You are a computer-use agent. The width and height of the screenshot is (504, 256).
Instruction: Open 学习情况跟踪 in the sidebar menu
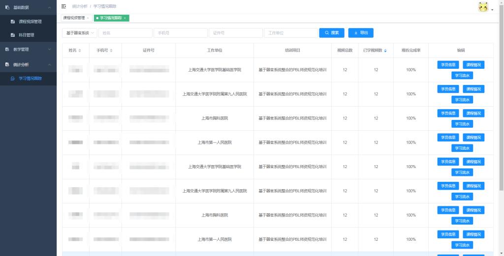click(28, 78)
